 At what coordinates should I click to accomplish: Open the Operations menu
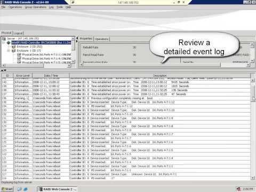tap(15, 7)
